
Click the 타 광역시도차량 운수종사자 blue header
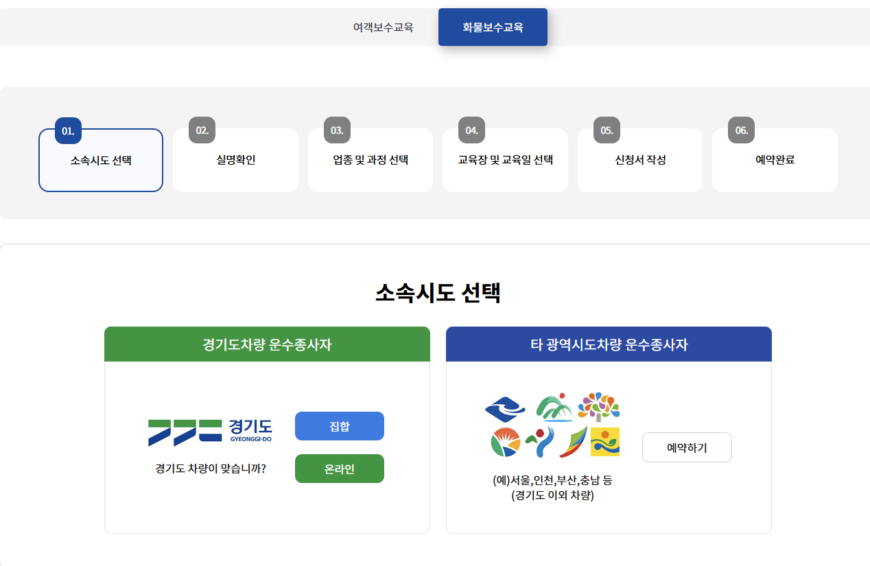[609, 344]
